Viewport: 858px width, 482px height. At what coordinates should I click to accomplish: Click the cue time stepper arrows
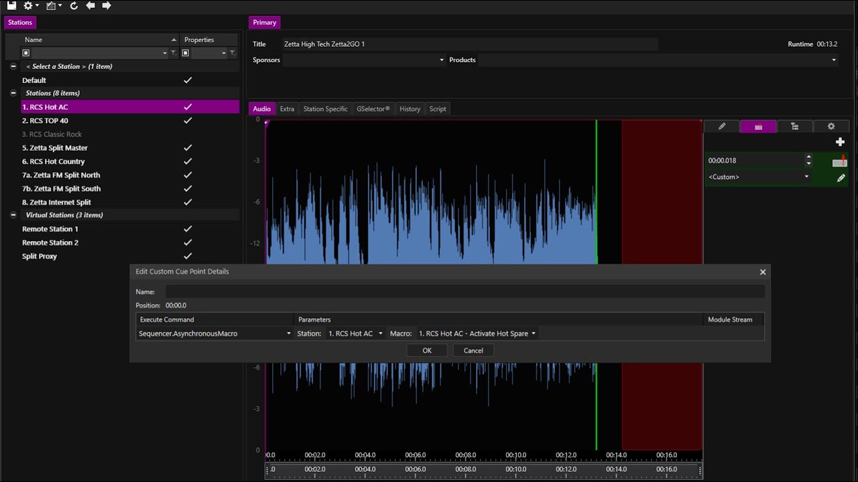point(808,161)
